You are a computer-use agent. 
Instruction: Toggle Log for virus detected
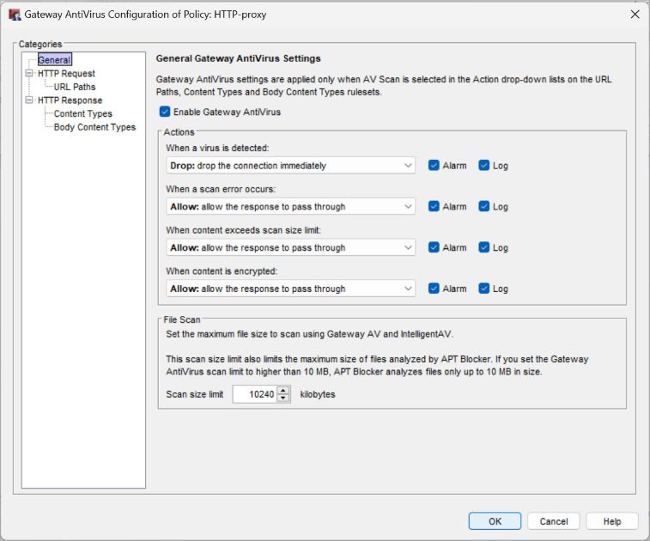tap(483, 166)
